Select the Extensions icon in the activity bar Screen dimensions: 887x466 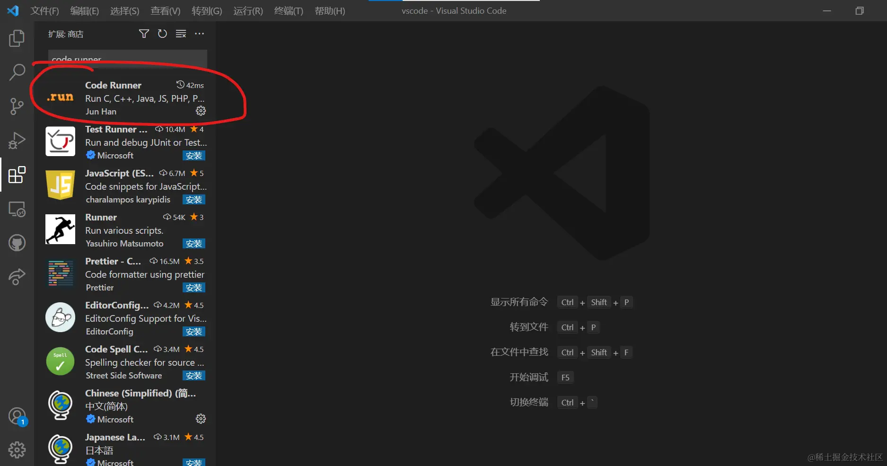(17, 175)
